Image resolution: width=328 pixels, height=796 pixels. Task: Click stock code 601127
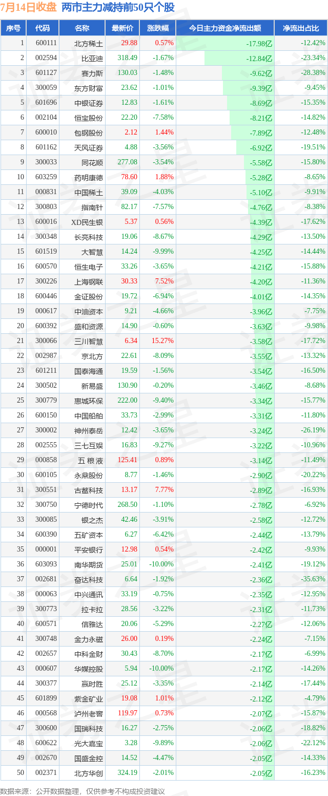(46, 73)
